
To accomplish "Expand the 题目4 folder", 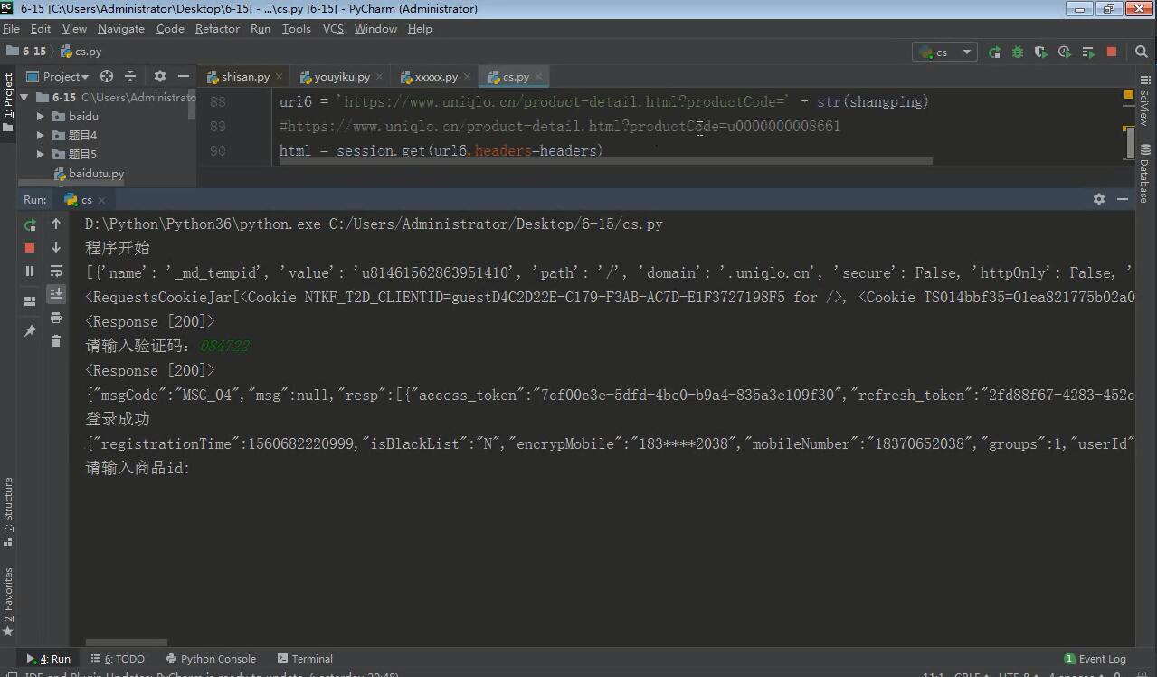I will pyautogui.click(x=40, y=135).
